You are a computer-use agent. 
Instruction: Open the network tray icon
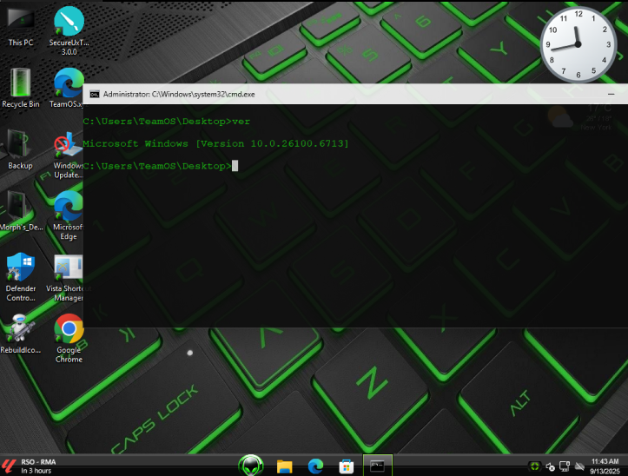click(565, 466)
